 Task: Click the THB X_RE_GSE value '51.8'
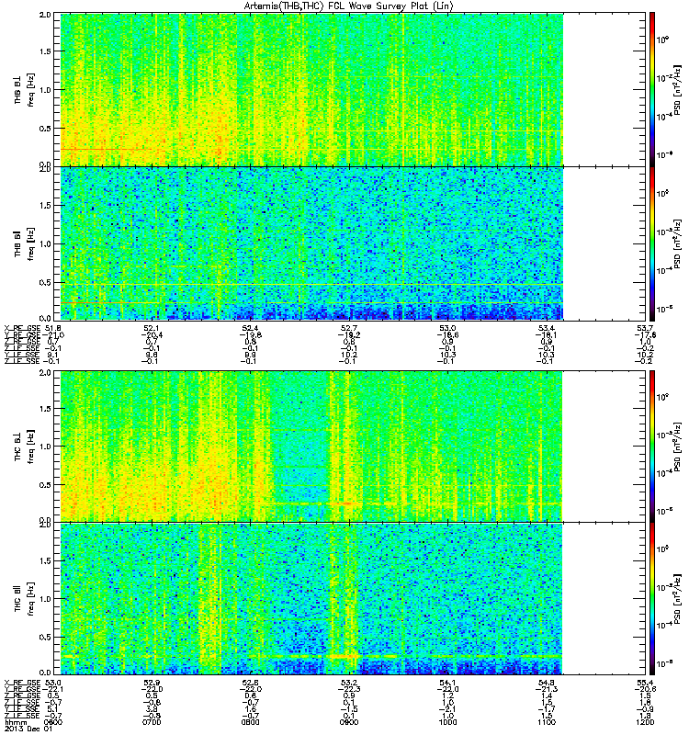click(52, 328)
